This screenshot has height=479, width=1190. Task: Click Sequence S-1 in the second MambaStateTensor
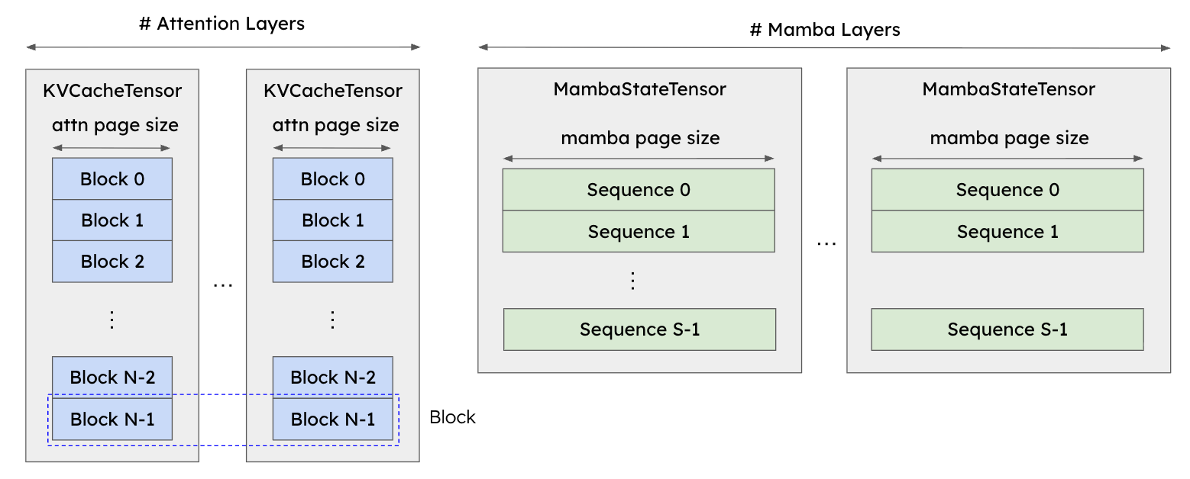[1007, 330]
